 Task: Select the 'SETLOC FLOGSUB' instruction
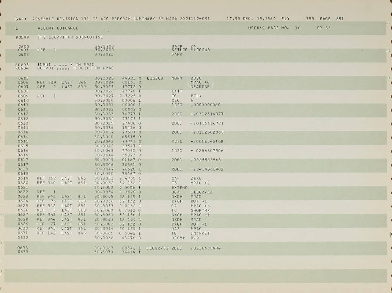191,50
